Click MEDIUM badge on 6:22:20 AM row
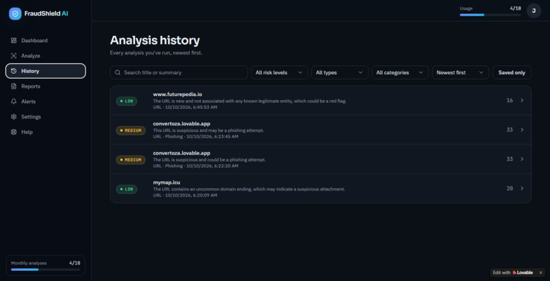 point(131,160)
